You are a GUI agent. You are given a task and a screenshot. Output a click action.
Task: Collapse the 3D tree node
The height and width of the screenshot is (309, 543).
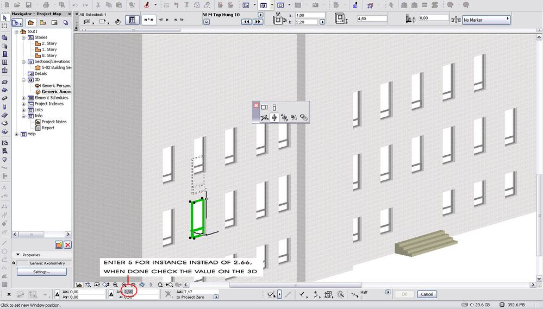(x=23, y=80)
